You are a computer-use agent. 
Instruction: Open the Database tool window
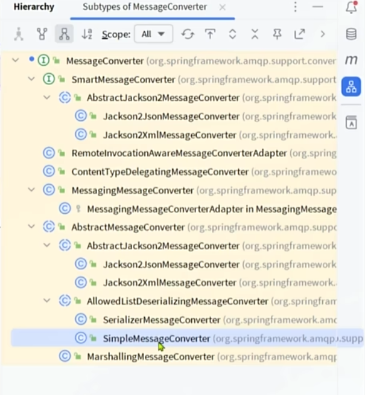(x=351, y=34)
